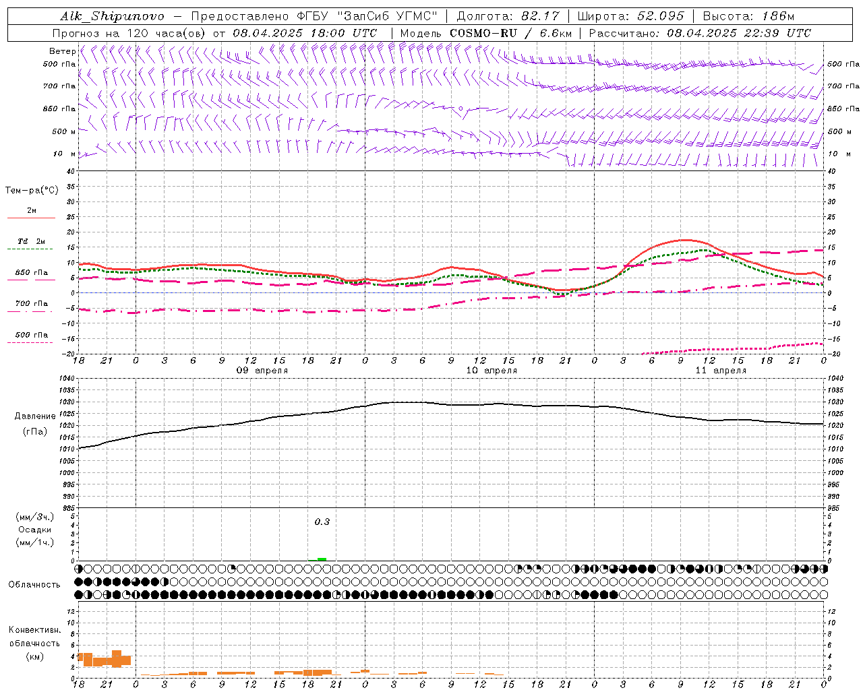
Task: Select the 850 гПа temperature legend entry
Action: pos(31,273)
